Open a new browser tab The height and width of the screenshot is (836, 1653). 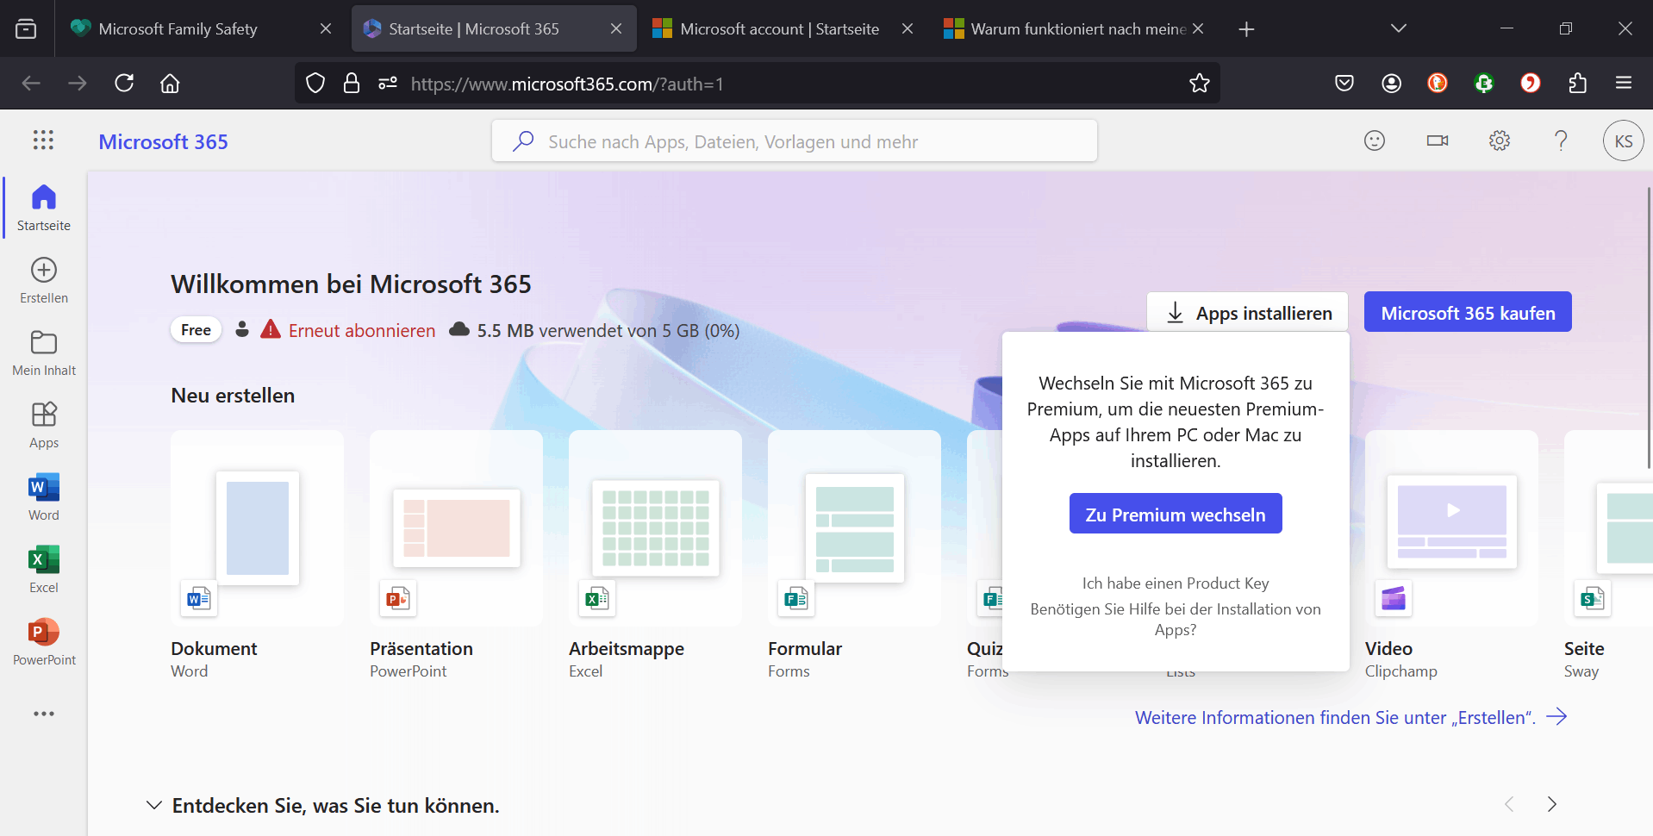(1246, 28)
